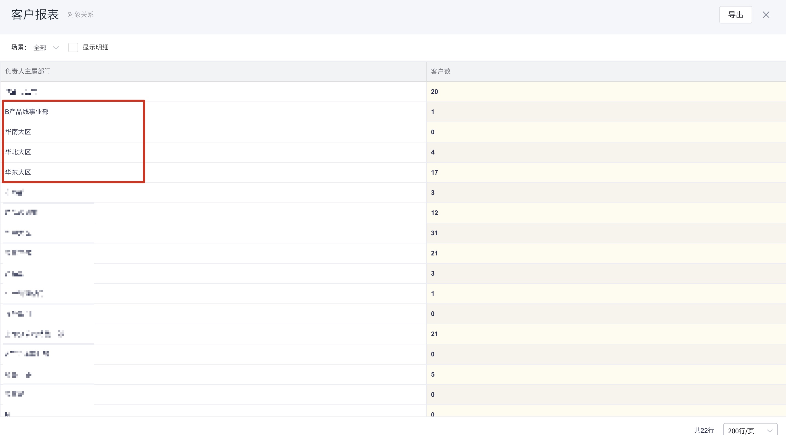Select the 华南大区 department row
This screenshot has width=786, height=435.
click(x=18, y=132)
